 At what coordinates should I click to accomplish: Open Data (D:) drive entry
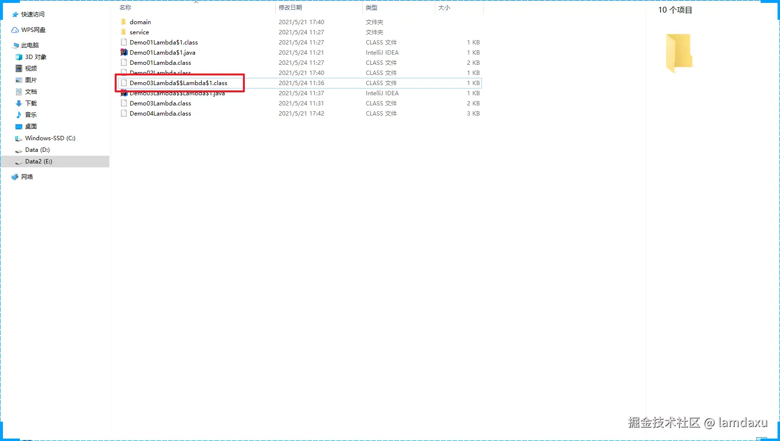37,150
